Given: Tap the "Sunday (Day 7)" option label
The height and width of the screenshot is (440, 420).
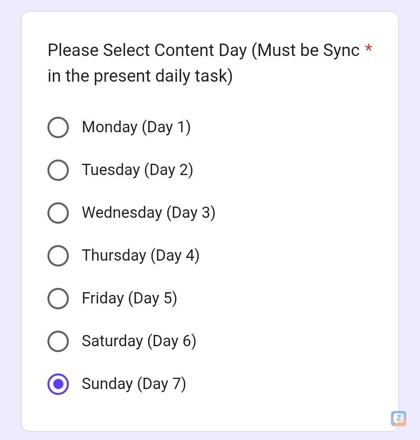Looking at the screenshot, I should coord(134,384).
